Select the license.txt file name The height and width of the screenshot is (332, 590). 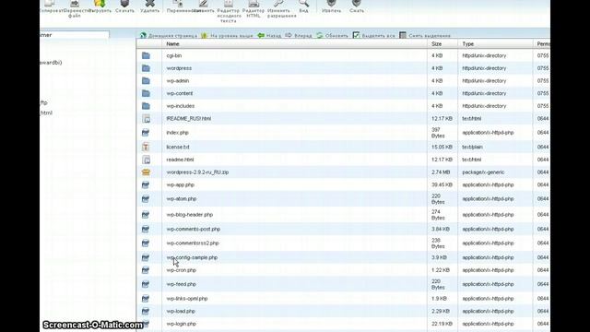pos(178,147)
